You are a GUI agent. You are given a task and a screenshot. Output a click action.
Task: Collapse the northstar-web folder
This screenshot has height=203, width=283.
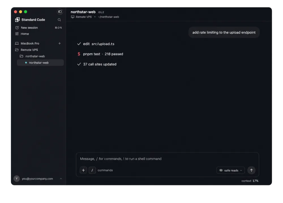[22, 56]
